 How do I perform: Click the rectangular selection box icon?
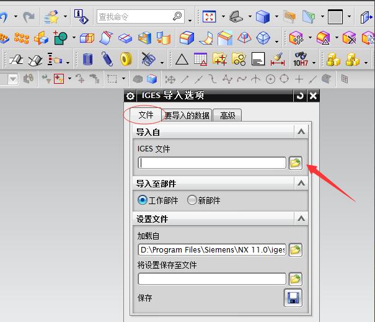pos(112,79)
